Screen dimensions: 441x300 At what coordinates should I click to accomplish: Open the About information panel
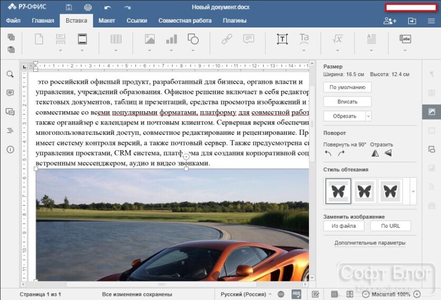tap(10, 149)
